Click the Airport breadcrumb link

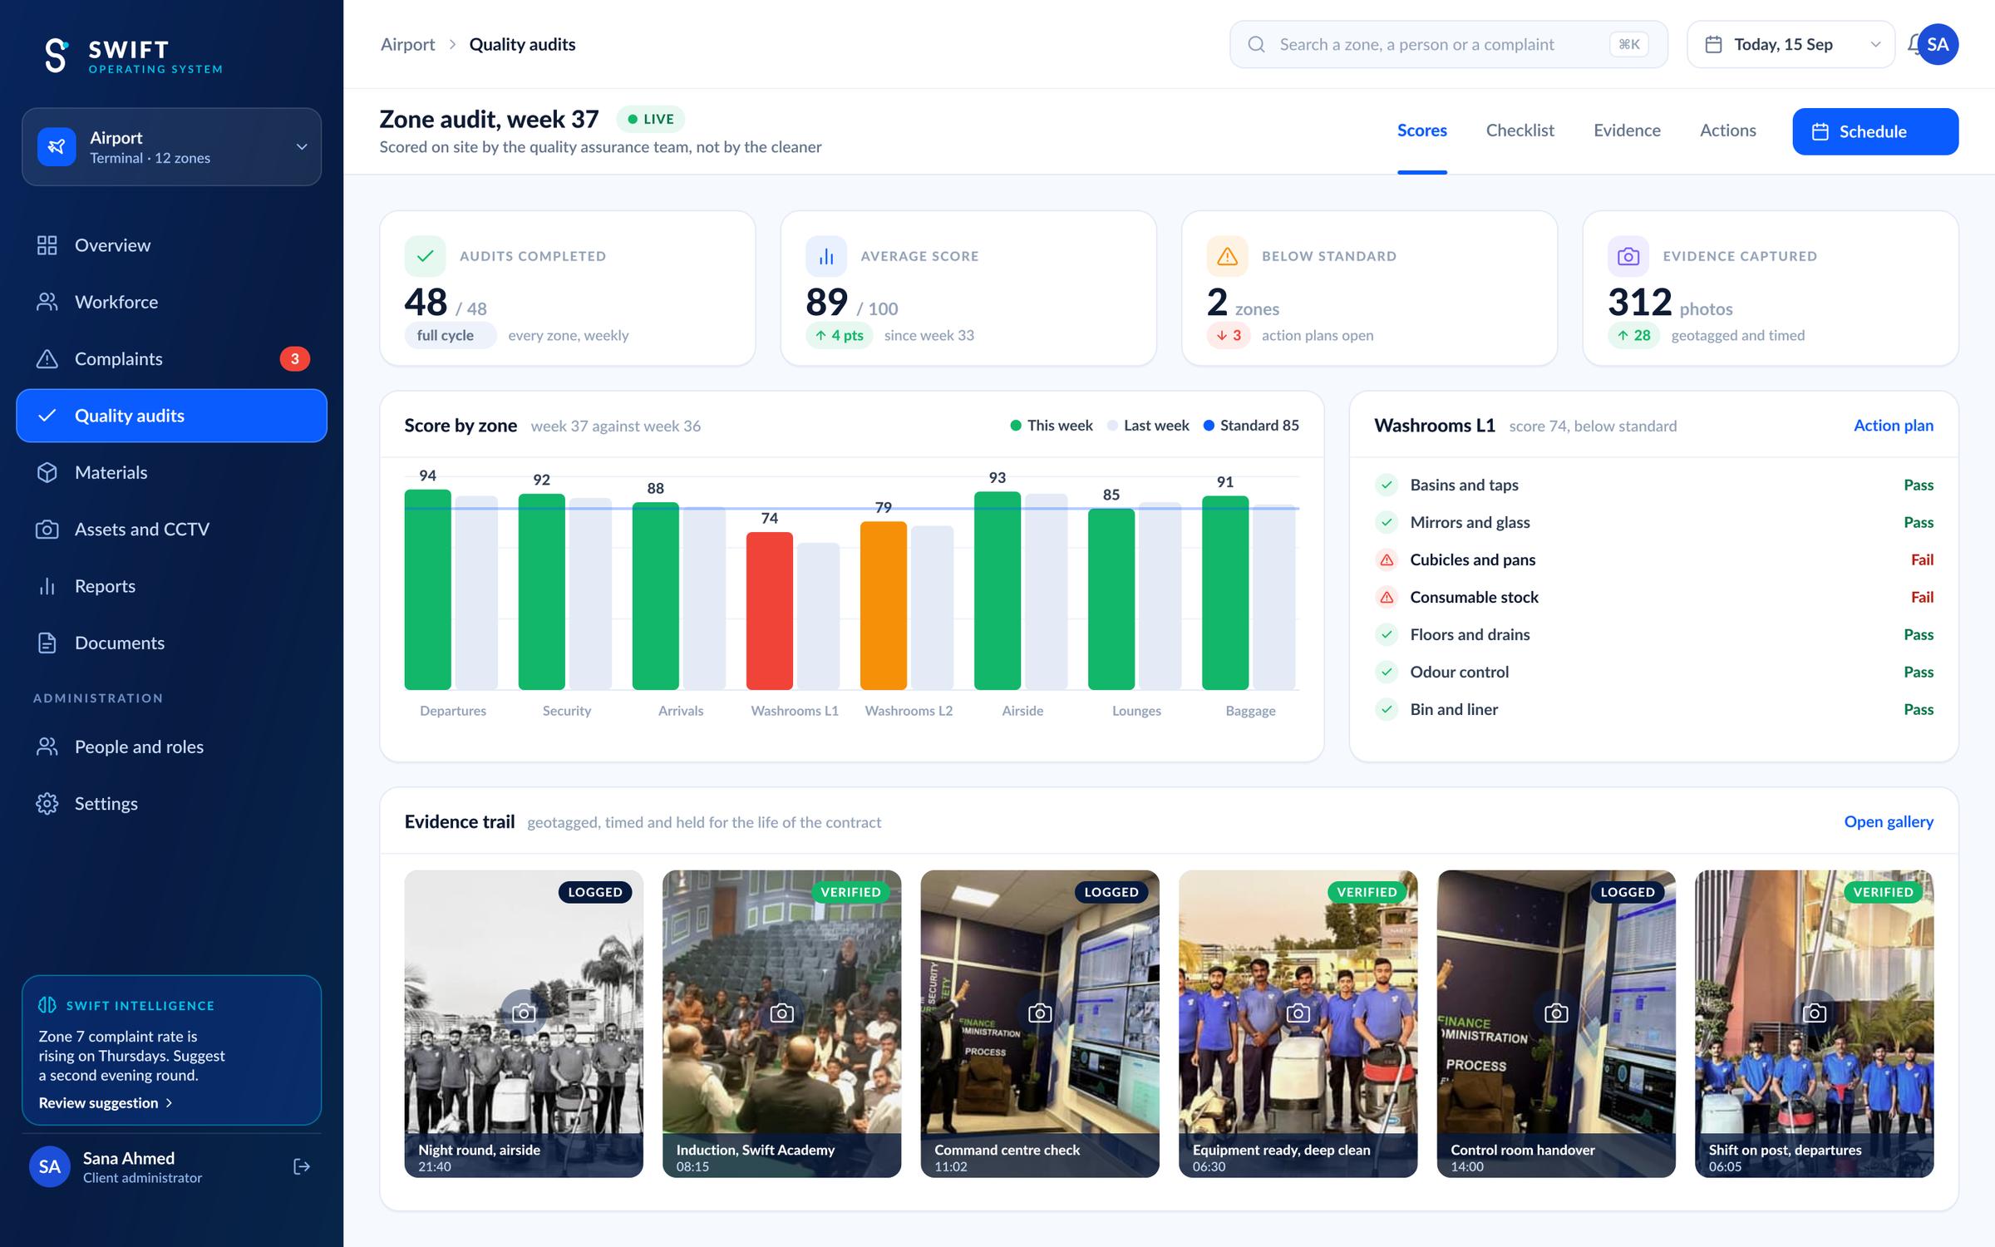[x=407, y=44]
